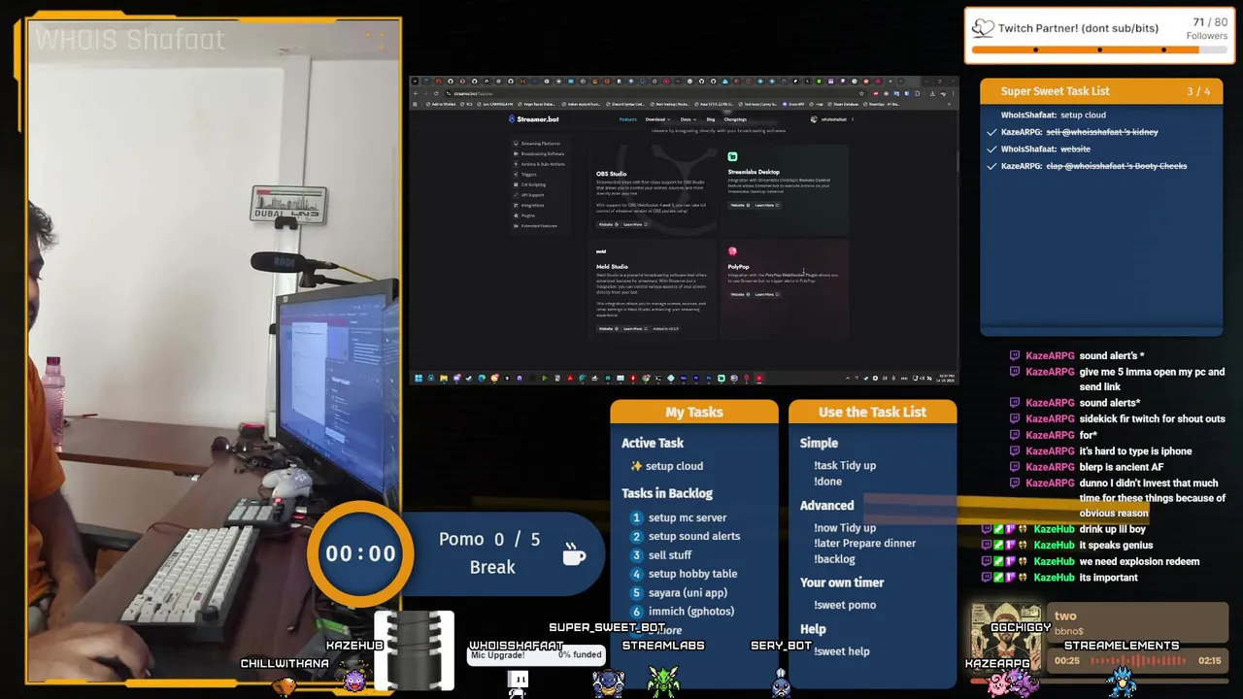This screenshot has height=699, width=1243.
Task: Open user kebab menu beside whoisshafaat
Action: (853, 118)
